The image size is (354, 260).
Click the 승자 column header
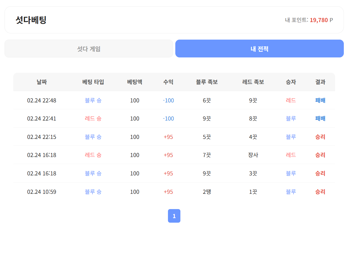pyautogui.click(x=291, y=82)
